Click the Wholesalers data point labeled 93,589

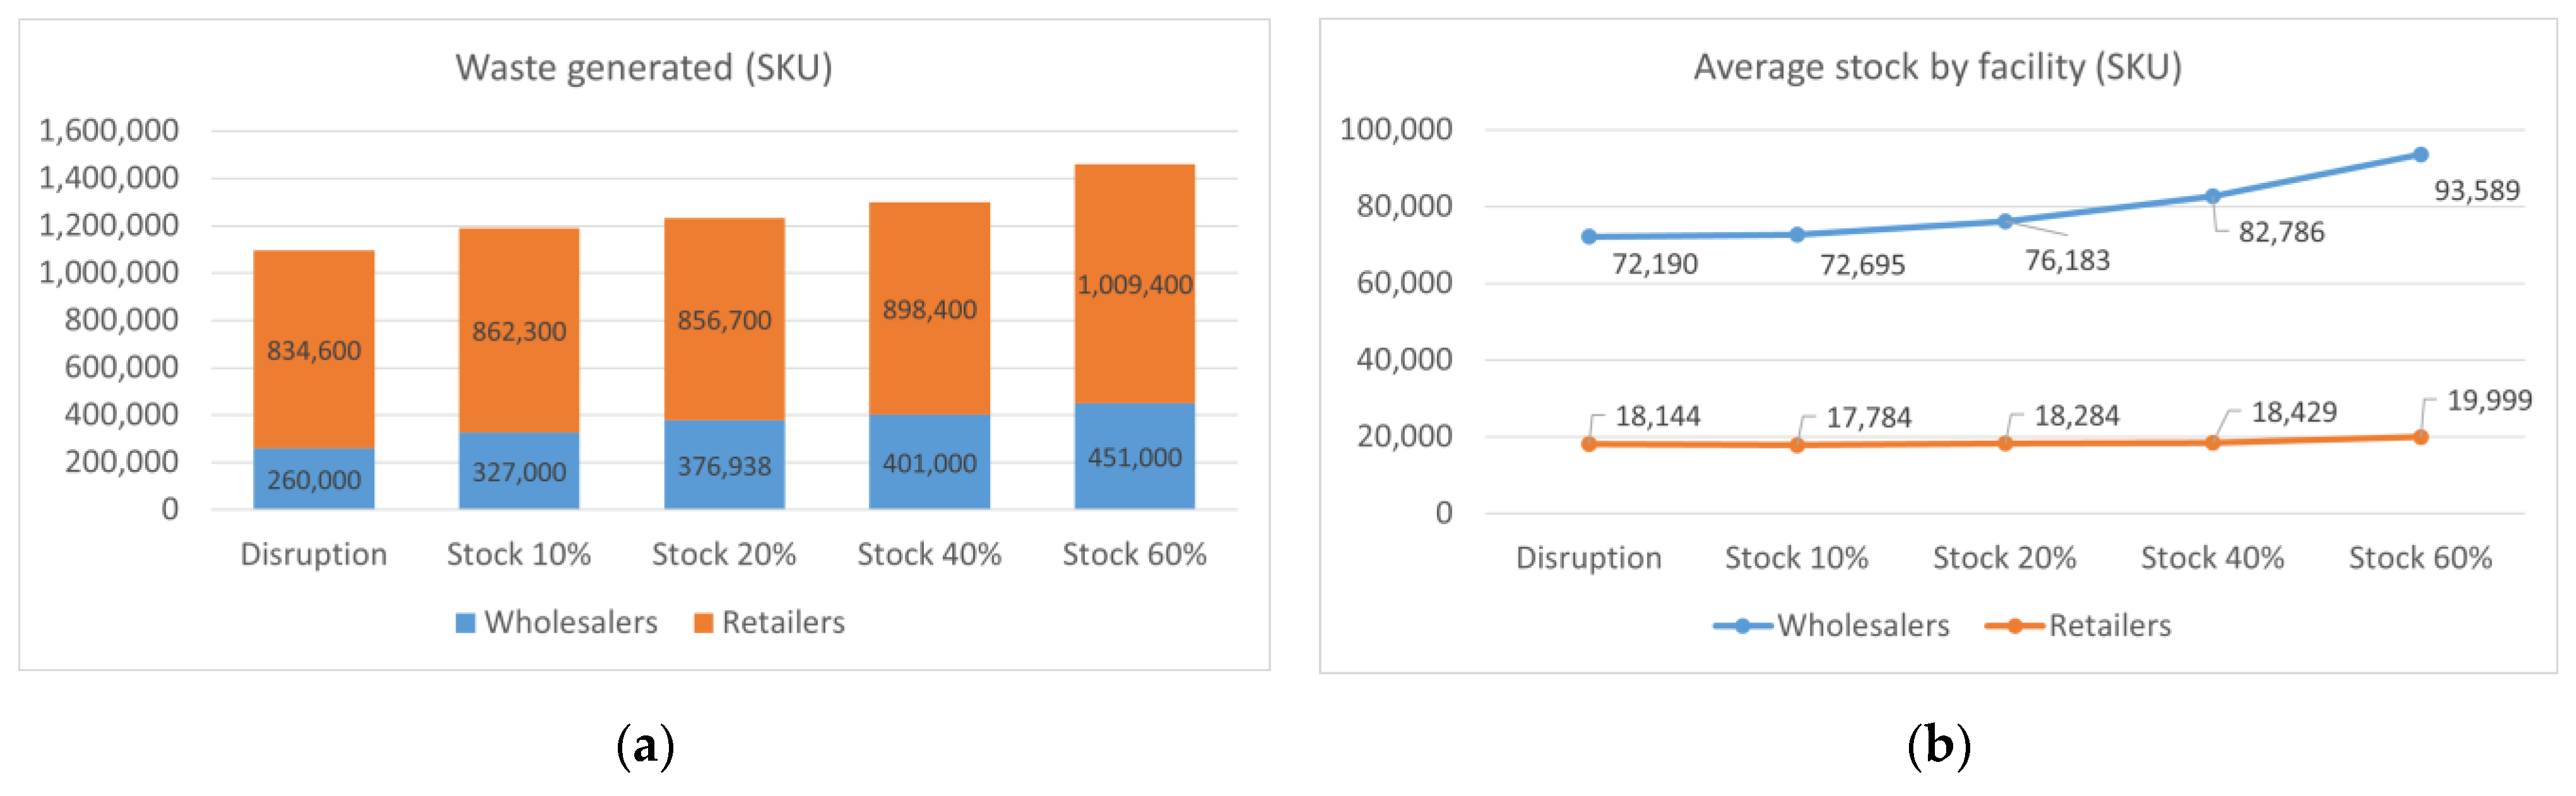click(x=2420, y=155)
